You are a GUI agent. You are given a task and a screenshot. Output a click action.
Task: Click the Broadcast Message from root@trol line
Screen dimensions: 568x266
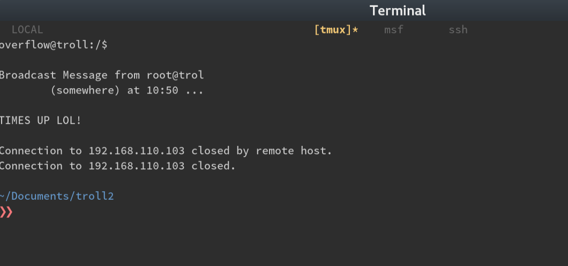102,75
